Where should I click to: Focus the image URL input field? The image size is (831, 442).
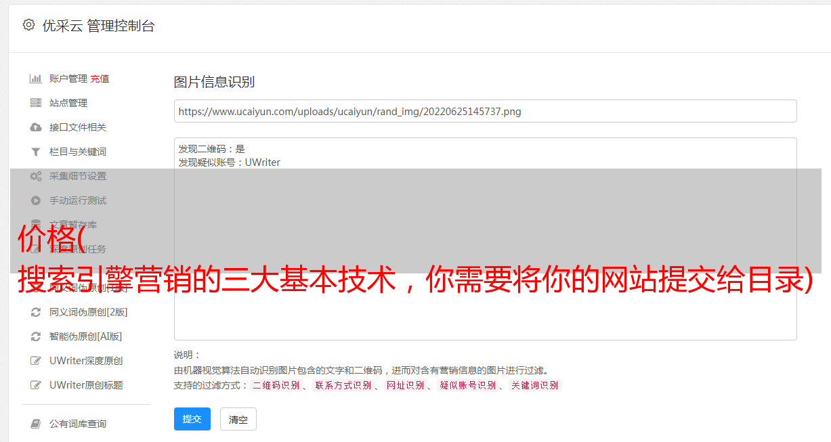coord(485,111)
